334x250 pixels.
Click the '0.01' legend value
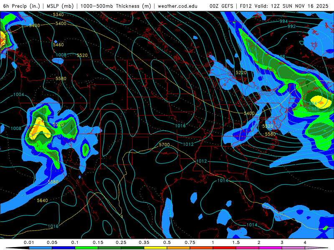(x=29, y=242)
